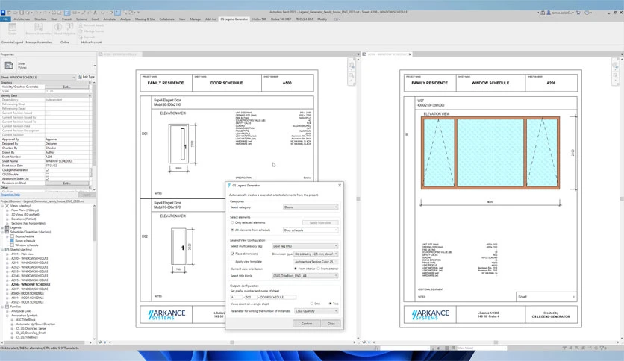
Task: Click the Restore Assemblies ribbon icon
Action: [x=39, y=28]
